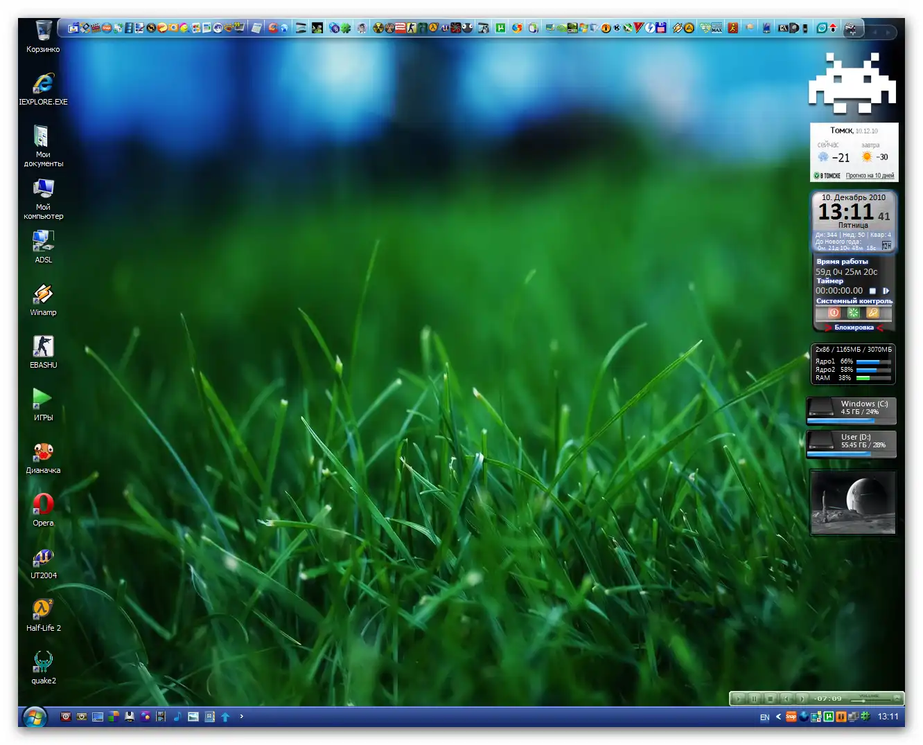The width and height of the screenshot is (923, 745).
Task: Click the red shutdown icon in Системный контроль
Action: (834, 313)
